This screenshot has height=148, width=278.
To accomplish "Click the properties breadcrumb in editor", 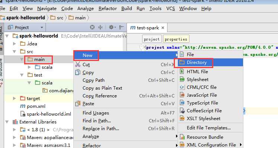I will pos(176,39).
